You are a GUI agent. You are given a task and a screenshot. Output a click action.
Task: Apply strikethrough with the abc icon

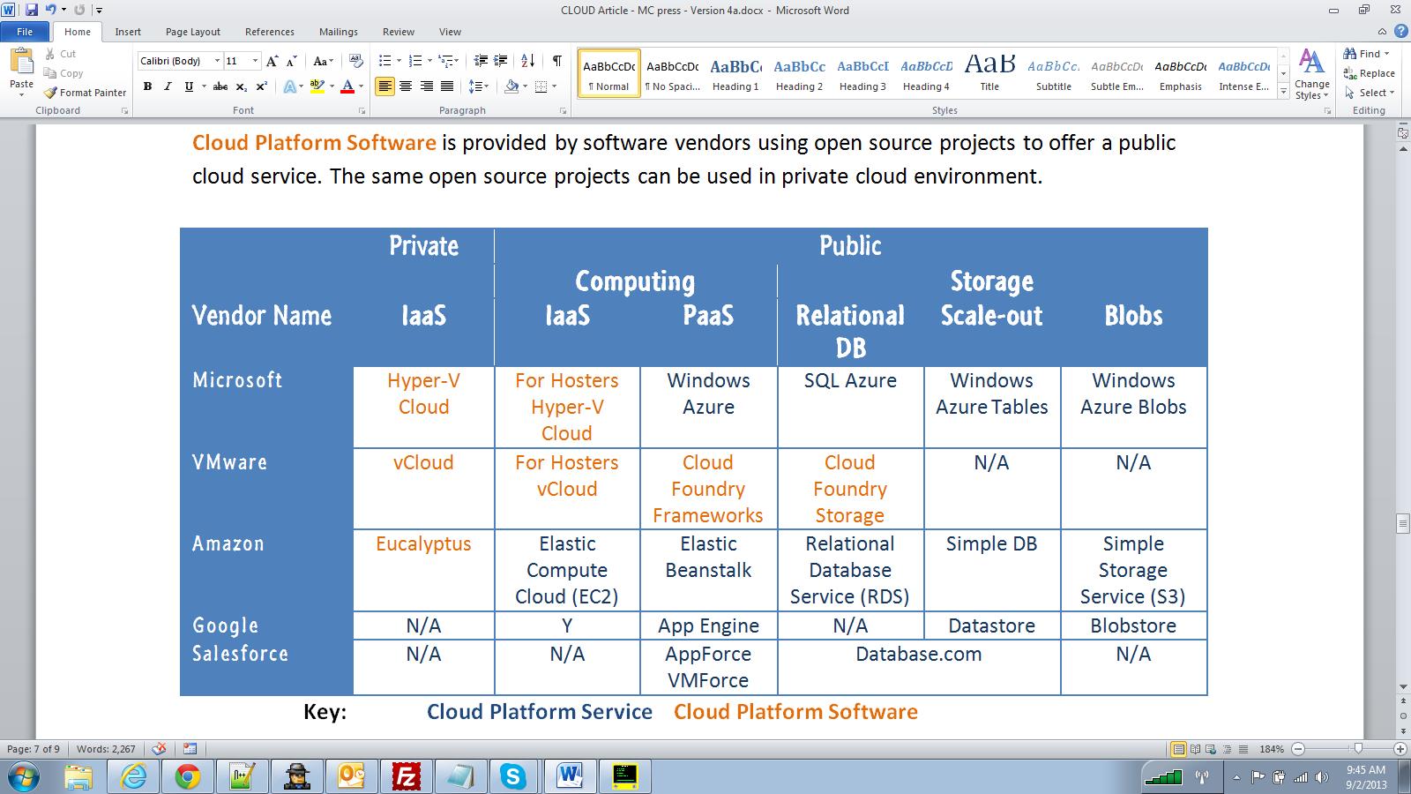pyautogui.click(x=220, y=86)
